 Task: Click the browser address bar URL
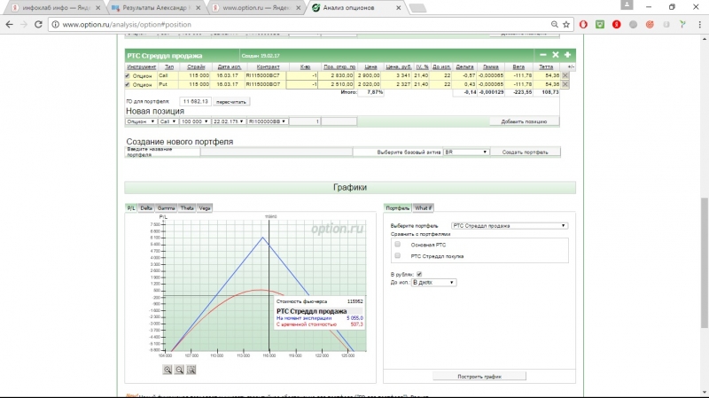[x=127, y=25]
